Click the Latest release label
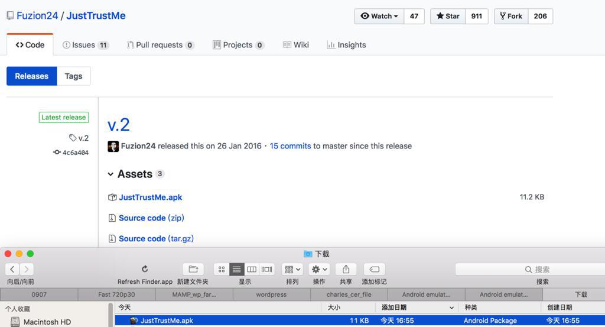The height and width of the screenshot is (327, 605). (x=64, y=117)
